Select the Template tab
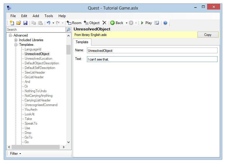This screenshot has height=164, width=226. pos(82,42)
